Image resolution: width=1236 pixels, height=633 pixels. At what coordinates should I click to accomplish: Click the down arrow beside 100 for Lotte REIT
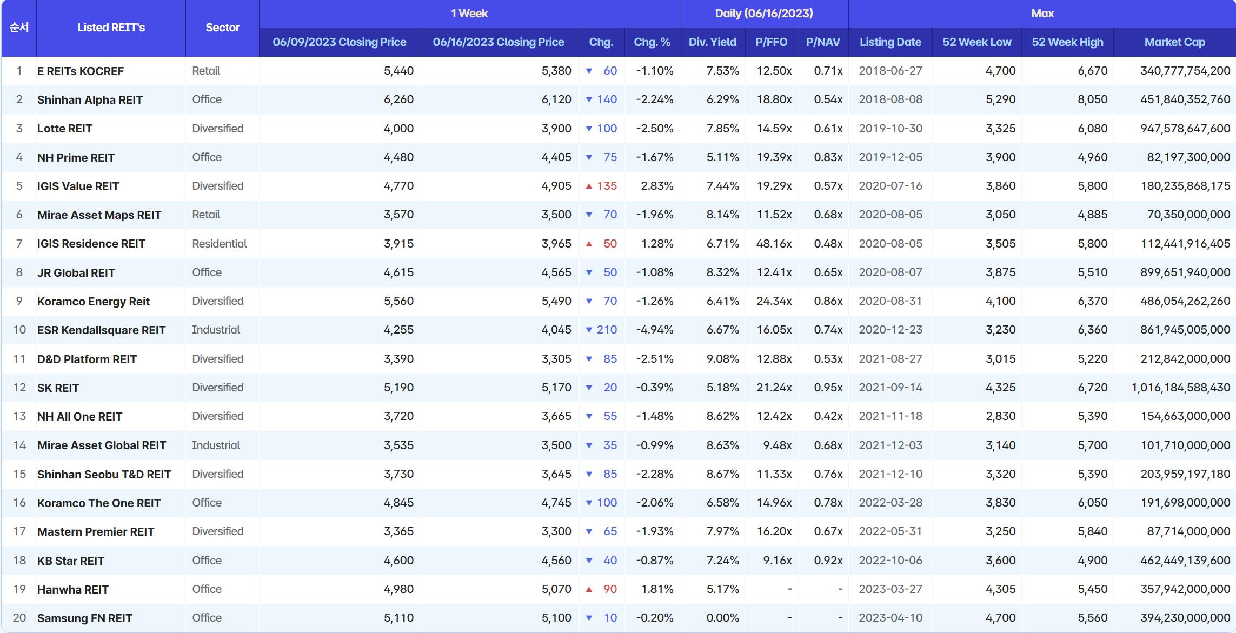point(589,129)
